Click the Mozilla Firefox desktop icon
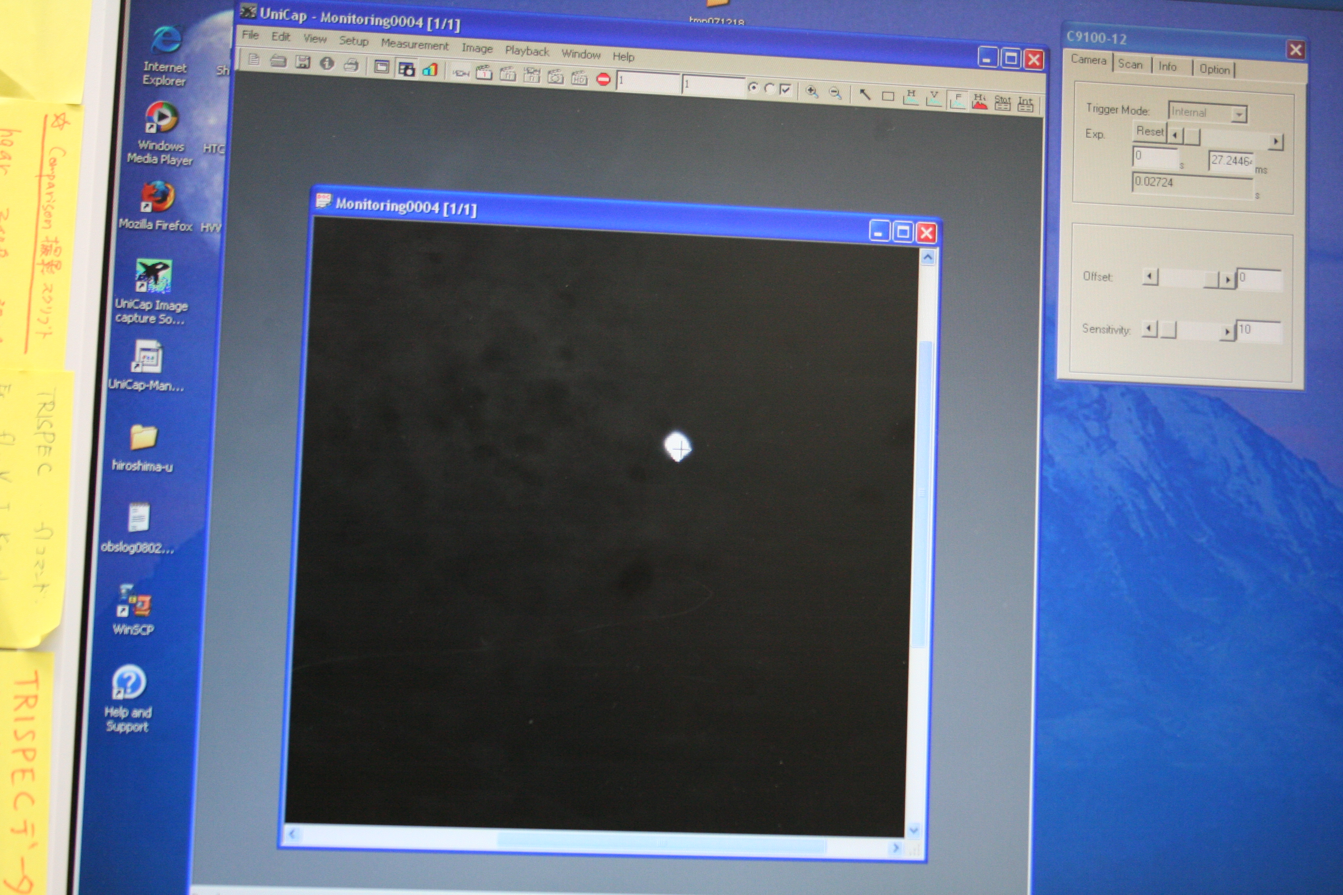1343x895 pixels. click(156, 207)
